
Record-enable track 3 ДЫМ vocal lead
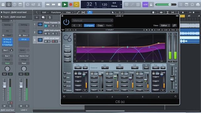pyautogui.click(x=53, y=41)
